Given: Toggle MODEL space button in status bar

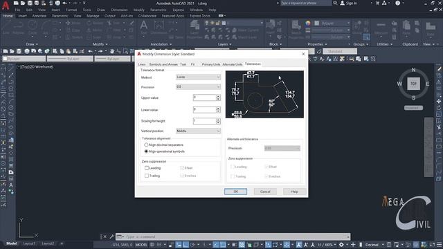Looking at the screenshot, I should tap(141, 244).
